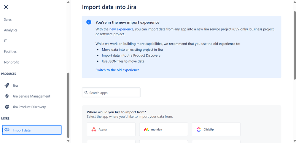The width and height of the screenshot is (296, 143).
Task: Open the Nonprofit category
Action: 11,62
